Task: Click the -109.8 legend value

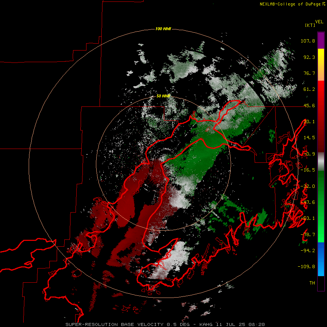Action: point(306,267)
